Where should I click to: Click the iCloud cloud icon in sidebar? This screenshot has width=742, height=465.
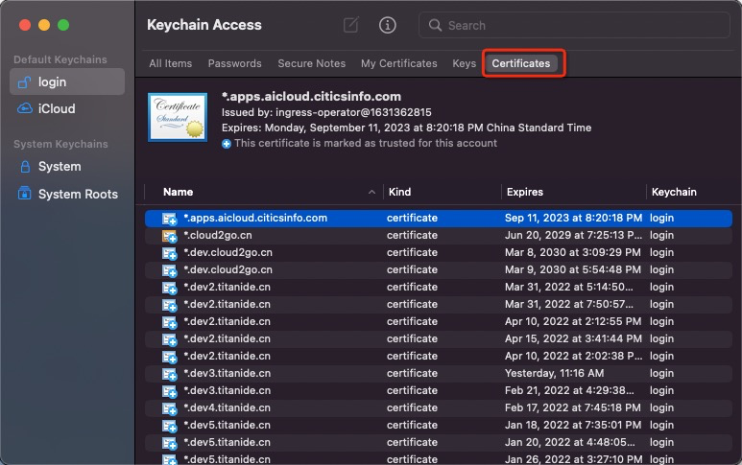[x=25, y=109]
